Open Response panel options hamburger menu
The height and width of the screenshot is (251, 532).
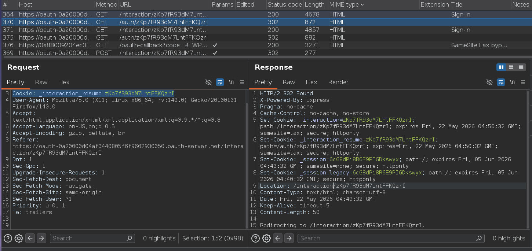tap(523, 82)
